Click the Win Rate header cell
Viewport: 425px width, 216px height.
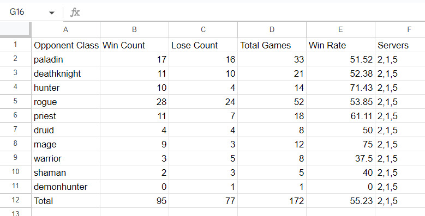tap(340, 45)
